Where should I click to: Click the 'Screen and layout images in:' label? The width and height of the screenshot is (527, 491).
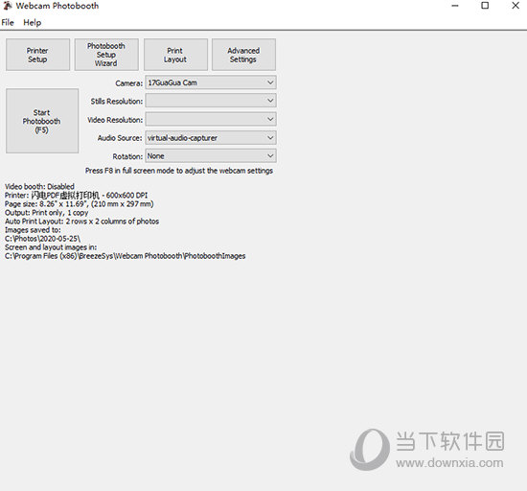(x=51, y=247)
